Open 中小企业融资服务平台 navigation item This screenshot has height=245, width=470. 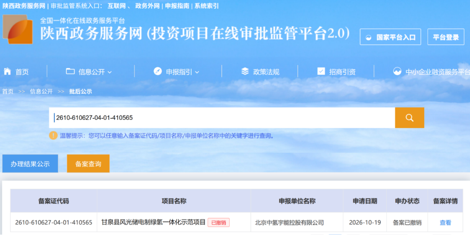click(x=438, y=72)
